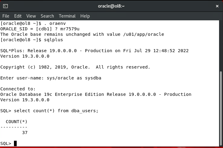The image size is (223, 148).
Task: Click the scrollbar track above the thumb
Action: click(221, 45)
